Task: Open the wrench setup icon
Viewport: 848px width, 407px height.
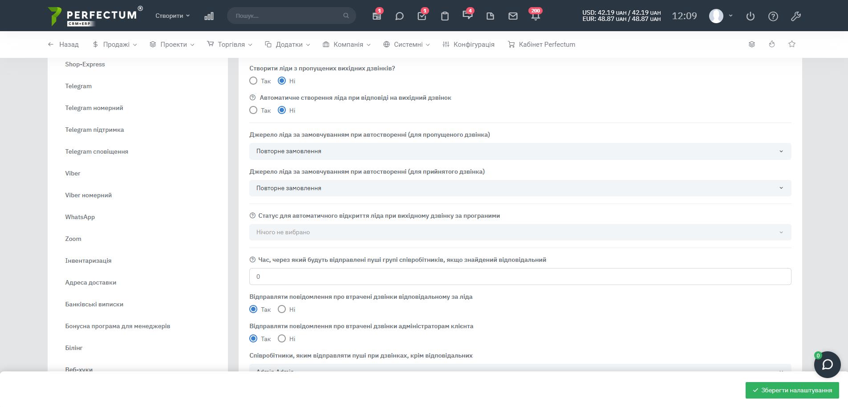Action: click(796, 16)
